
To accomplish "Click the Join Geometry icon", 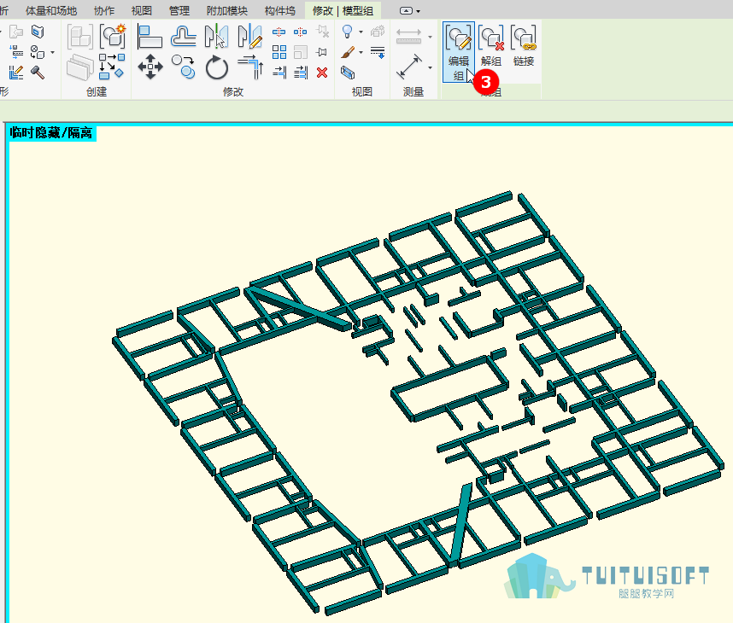I will click(38, 52).
